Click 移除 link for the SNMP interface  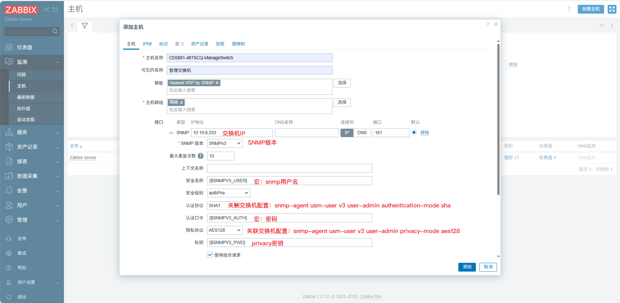[425, 133]
